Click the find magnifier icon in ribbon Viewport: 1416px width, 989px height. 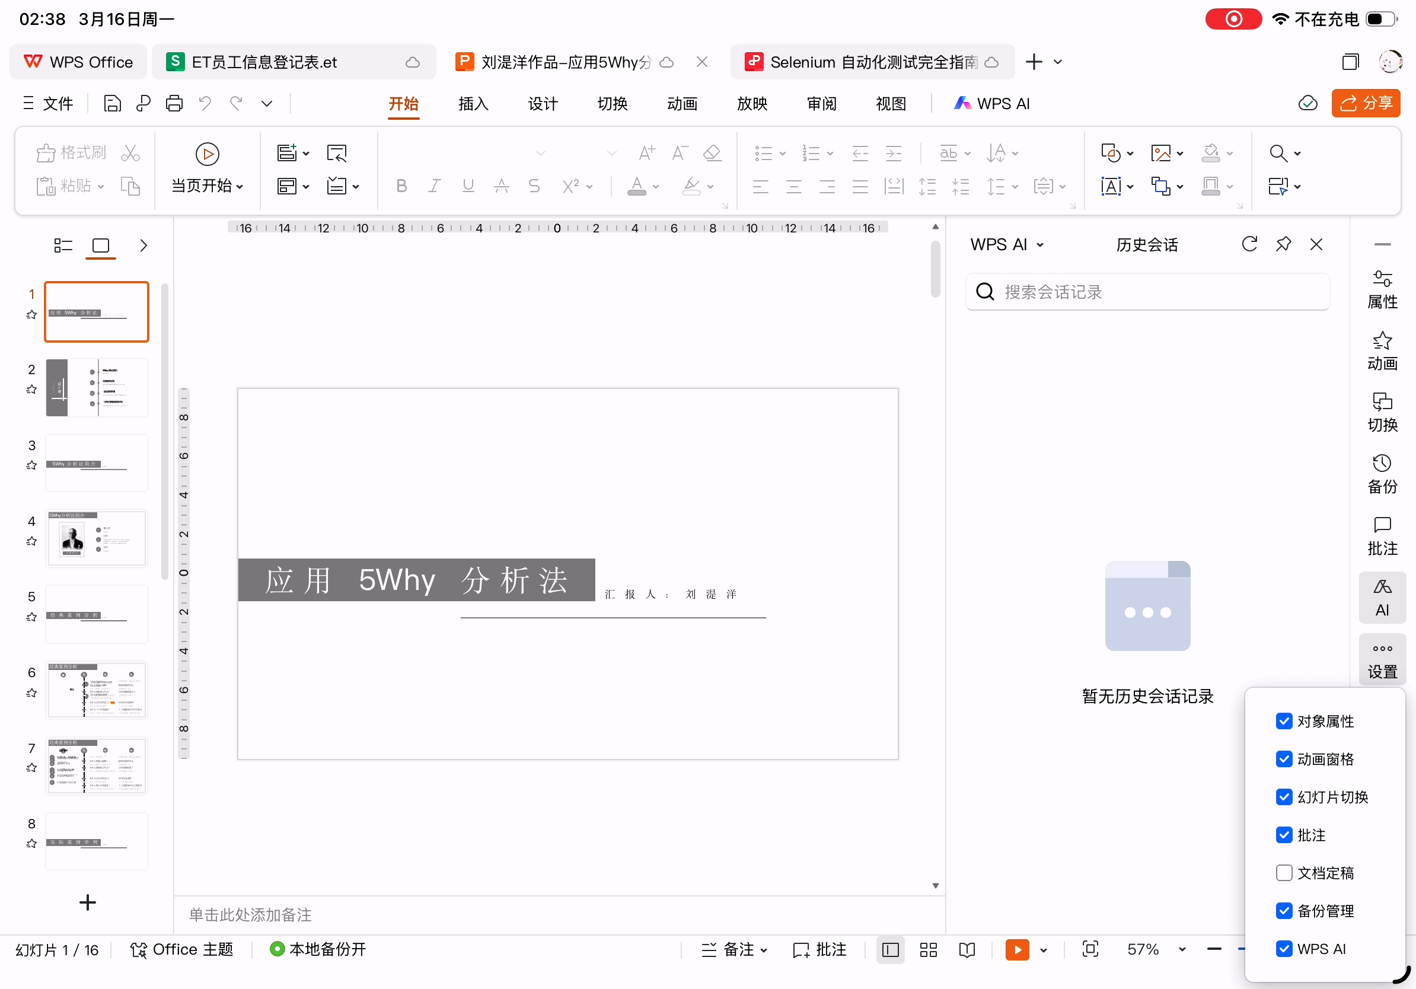[1278, 153]
